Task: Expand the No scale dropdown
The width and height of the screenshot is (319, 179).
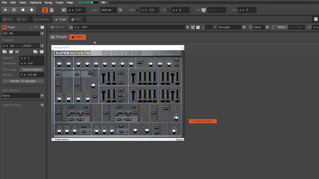Action: pyautogui.click(x=232, y=27)
